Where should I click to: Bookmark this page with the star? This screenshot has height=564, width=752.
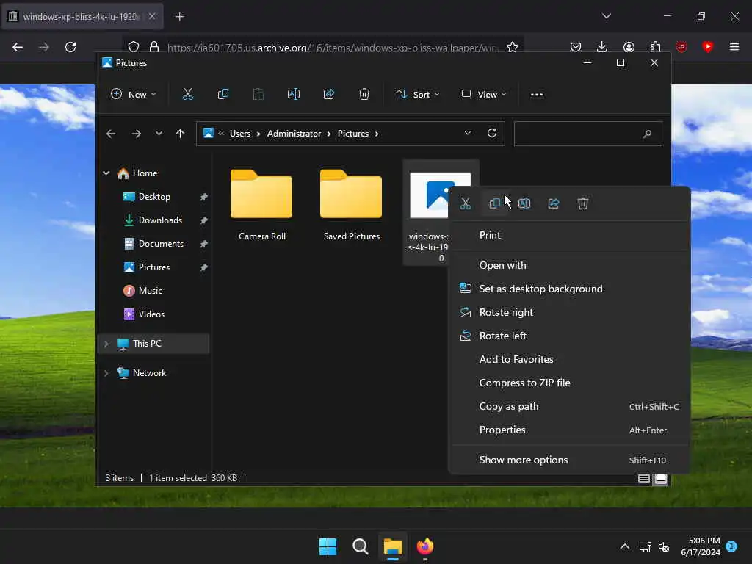(513, 47)
